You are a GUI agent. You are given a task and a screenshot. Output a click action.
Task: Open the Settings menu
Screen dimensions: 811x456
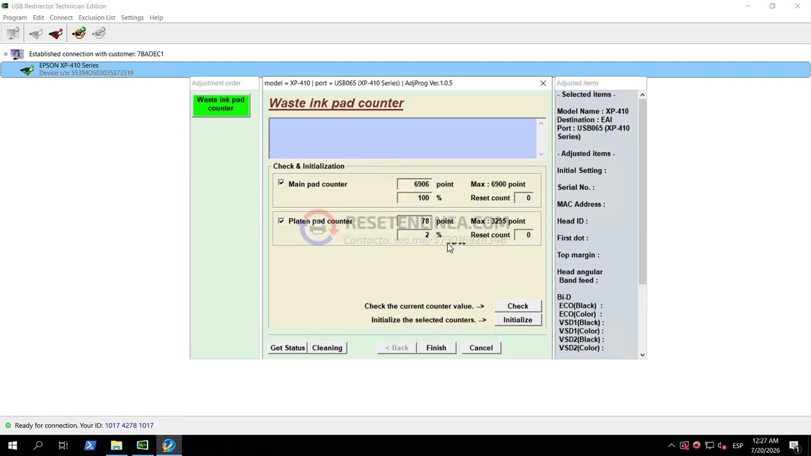[x=132, y=18]
